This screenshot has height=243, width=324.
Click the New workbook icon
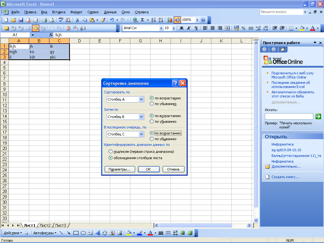coord(6,20)
